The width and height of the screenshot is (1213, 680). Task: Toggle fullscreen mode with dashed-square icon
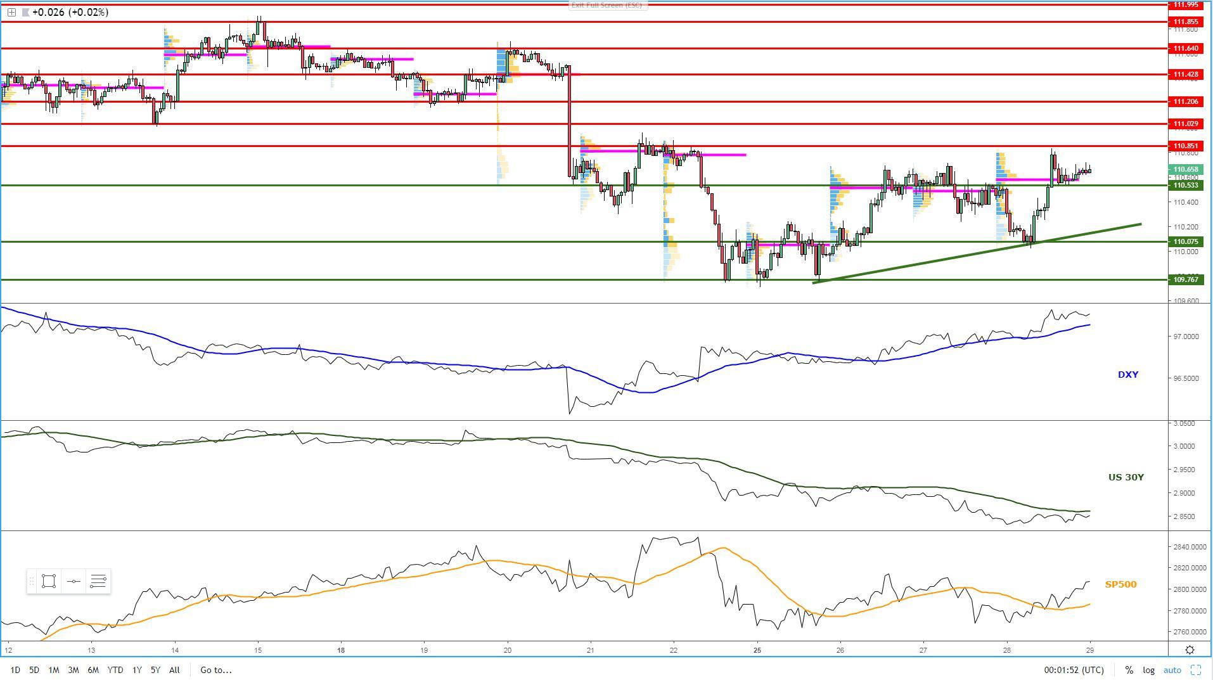[x=1196, y=670]
